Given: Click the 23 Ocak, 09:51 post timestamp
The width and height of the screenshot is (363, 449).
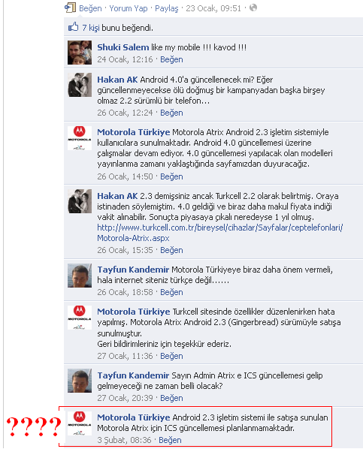Looking at the screenshot, I should 213,8.
